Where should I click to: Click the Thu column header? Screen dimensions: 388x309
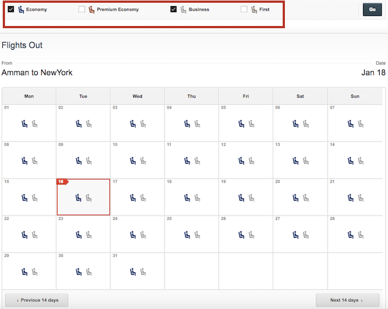tap(192, 96)
